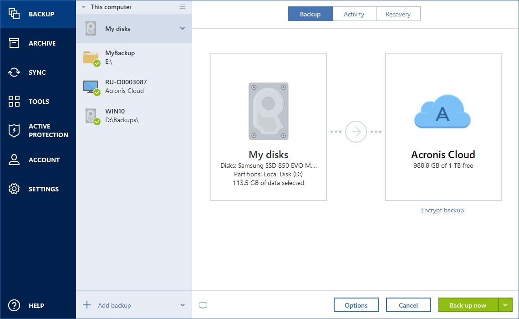
Task: Collapse the My disks backup chevron
Action: pyautogui.click(x=183, y=28)
